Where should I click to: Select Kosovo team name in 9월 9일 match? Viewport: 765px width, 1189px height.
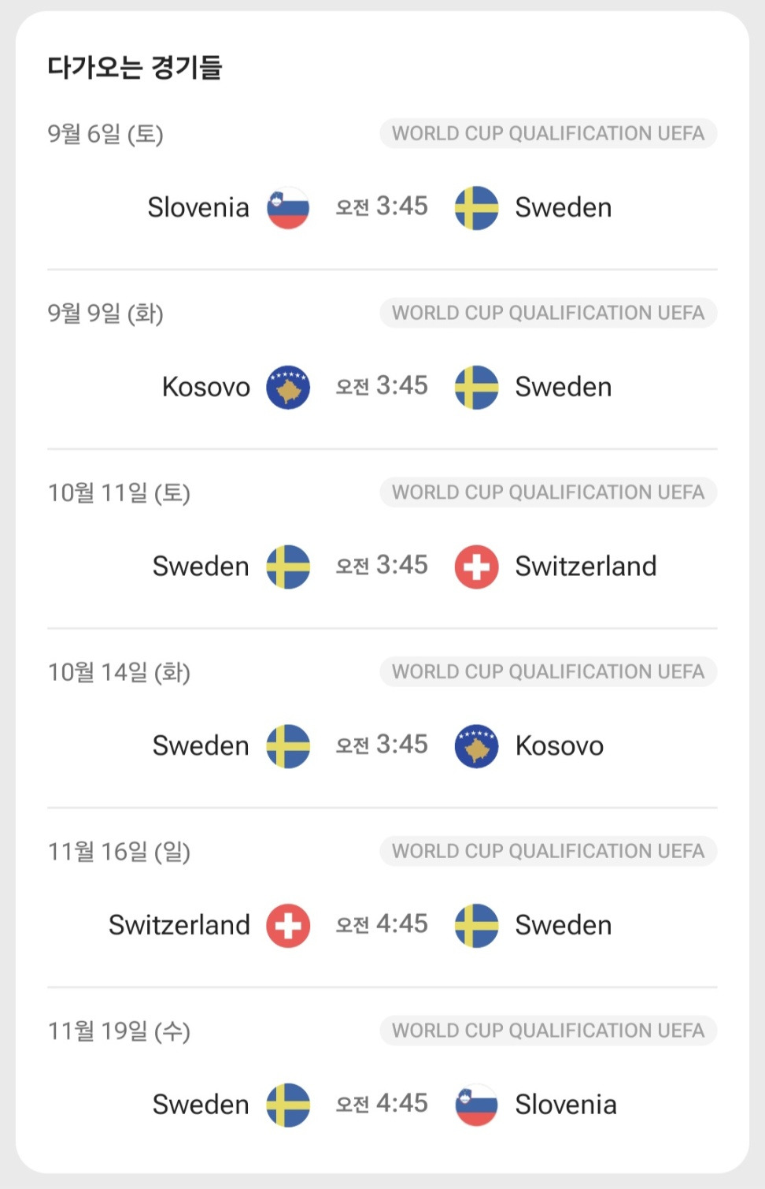click(206, 387)
